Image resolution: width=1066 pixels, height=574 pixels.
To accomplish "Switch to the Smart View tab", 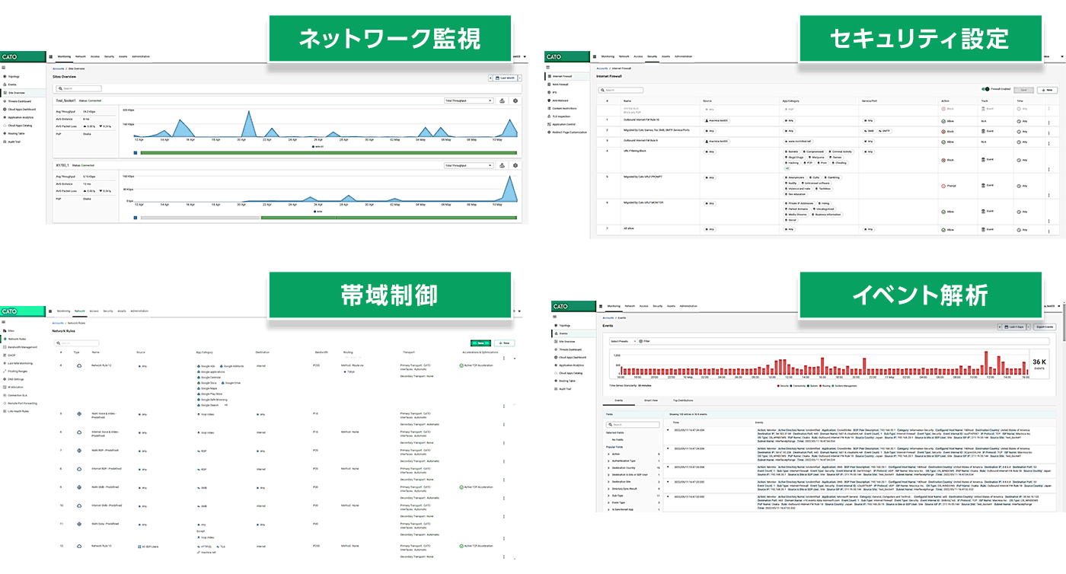I will pos(651,400).
